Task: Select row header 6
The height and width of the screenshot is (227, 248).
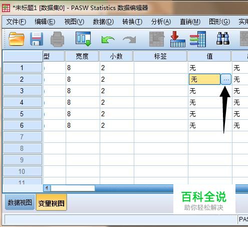Action: pos(23,125)
